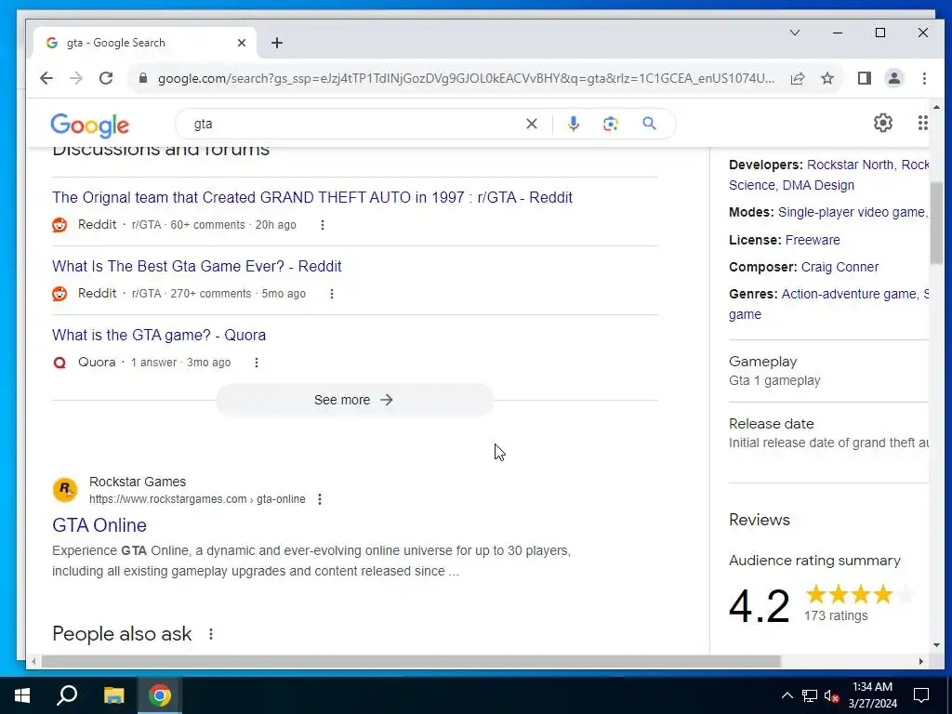This screenshot has width=952, height=714.
Task: Click the 4.2 audience rating number
Action: 759,606
